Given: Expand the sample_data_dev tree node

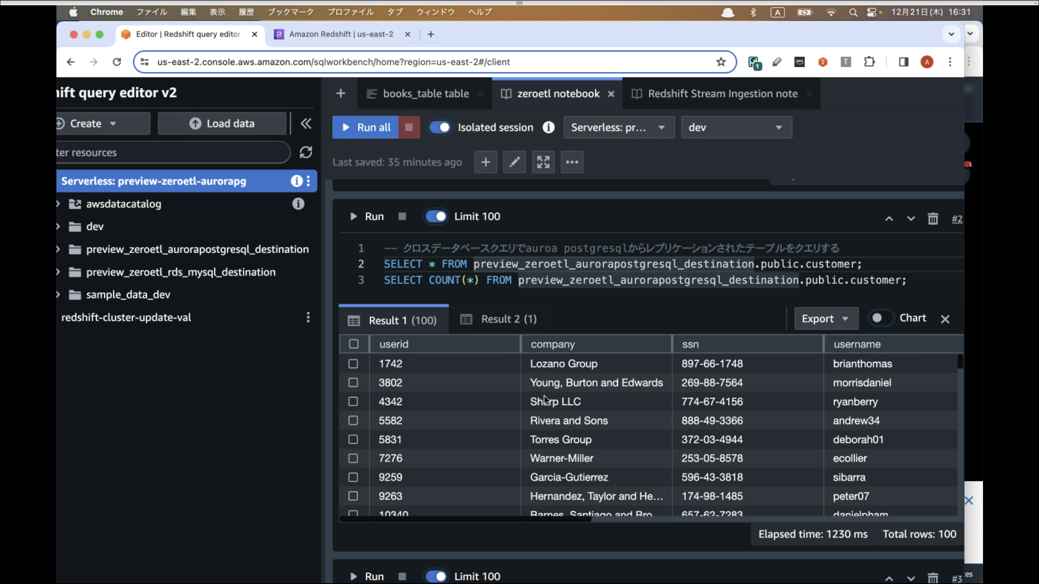Looking at the screenshot, I should point(58,294).
